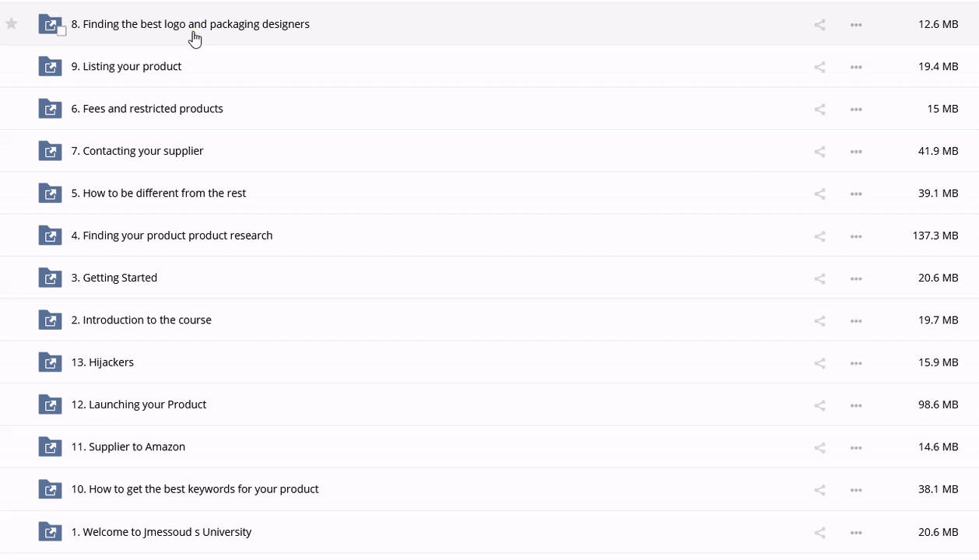This screenshot has width=979, height=560.
Task: Click the 137.3 MB size of folder 4
Action: click(935, 236)
